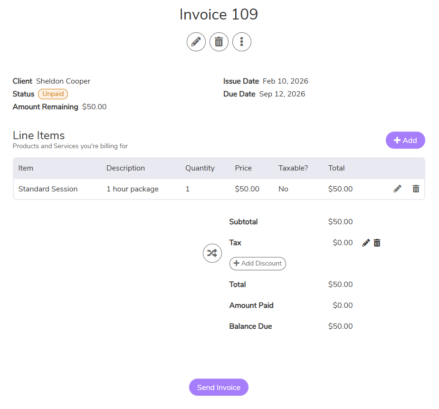Delete Invoice 109 using the top trash icon
Viewport: 439px width, 409px height.
(x=219, y=42)
